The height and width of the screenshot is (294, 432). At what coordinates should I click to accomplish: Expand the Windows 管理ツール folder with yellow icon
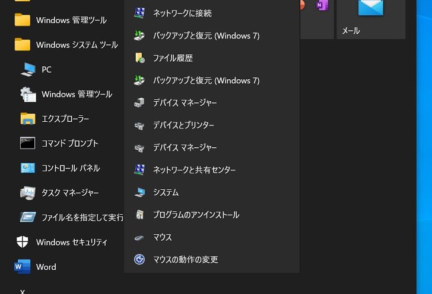62,20
